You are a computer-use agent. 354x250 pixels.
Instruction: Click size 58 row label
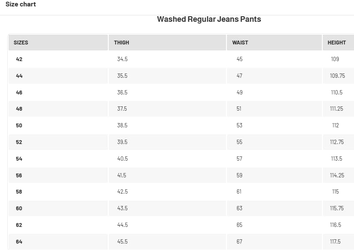point(19,192)
